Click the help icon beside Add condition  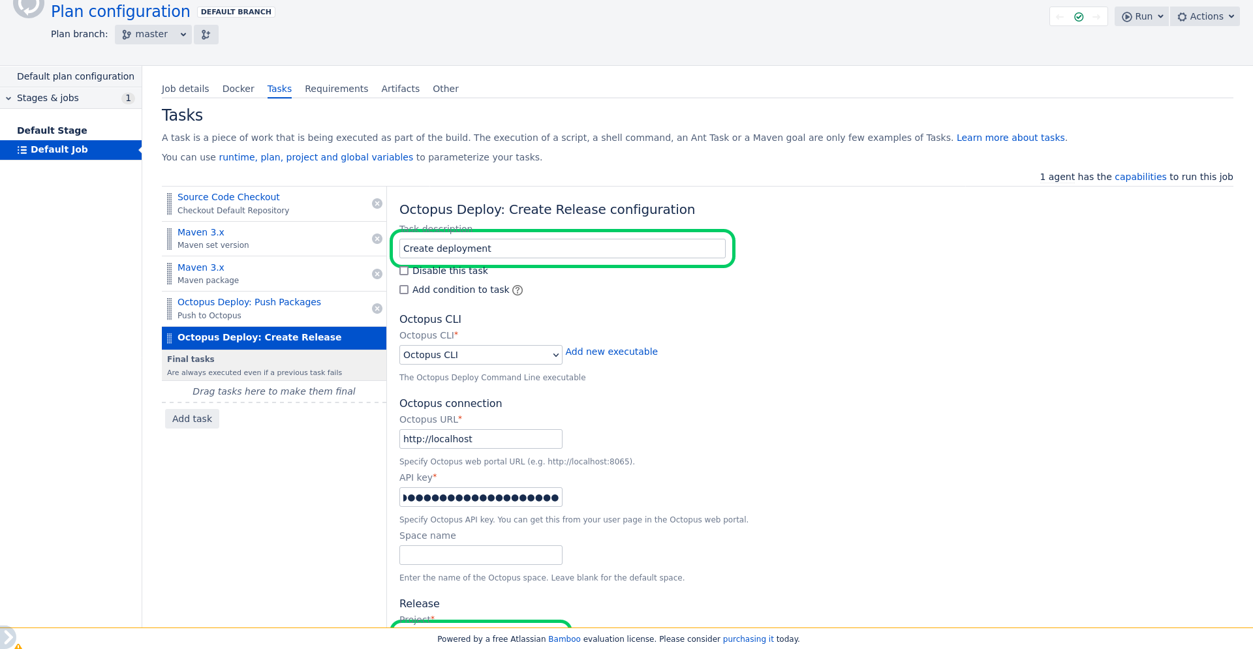pos(518,290)
